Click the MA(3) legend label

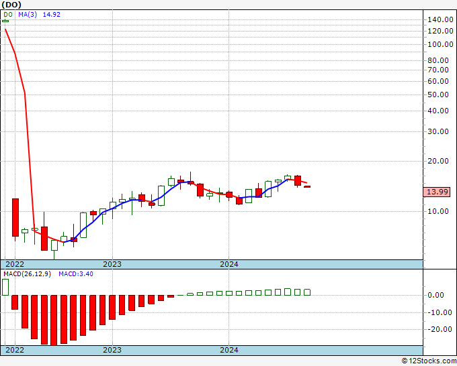point(28,15)
